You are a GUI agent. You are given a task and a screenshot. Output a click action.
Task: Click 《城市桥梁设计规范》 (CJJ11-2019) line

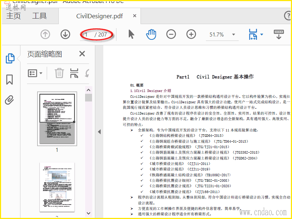(180, 169)
